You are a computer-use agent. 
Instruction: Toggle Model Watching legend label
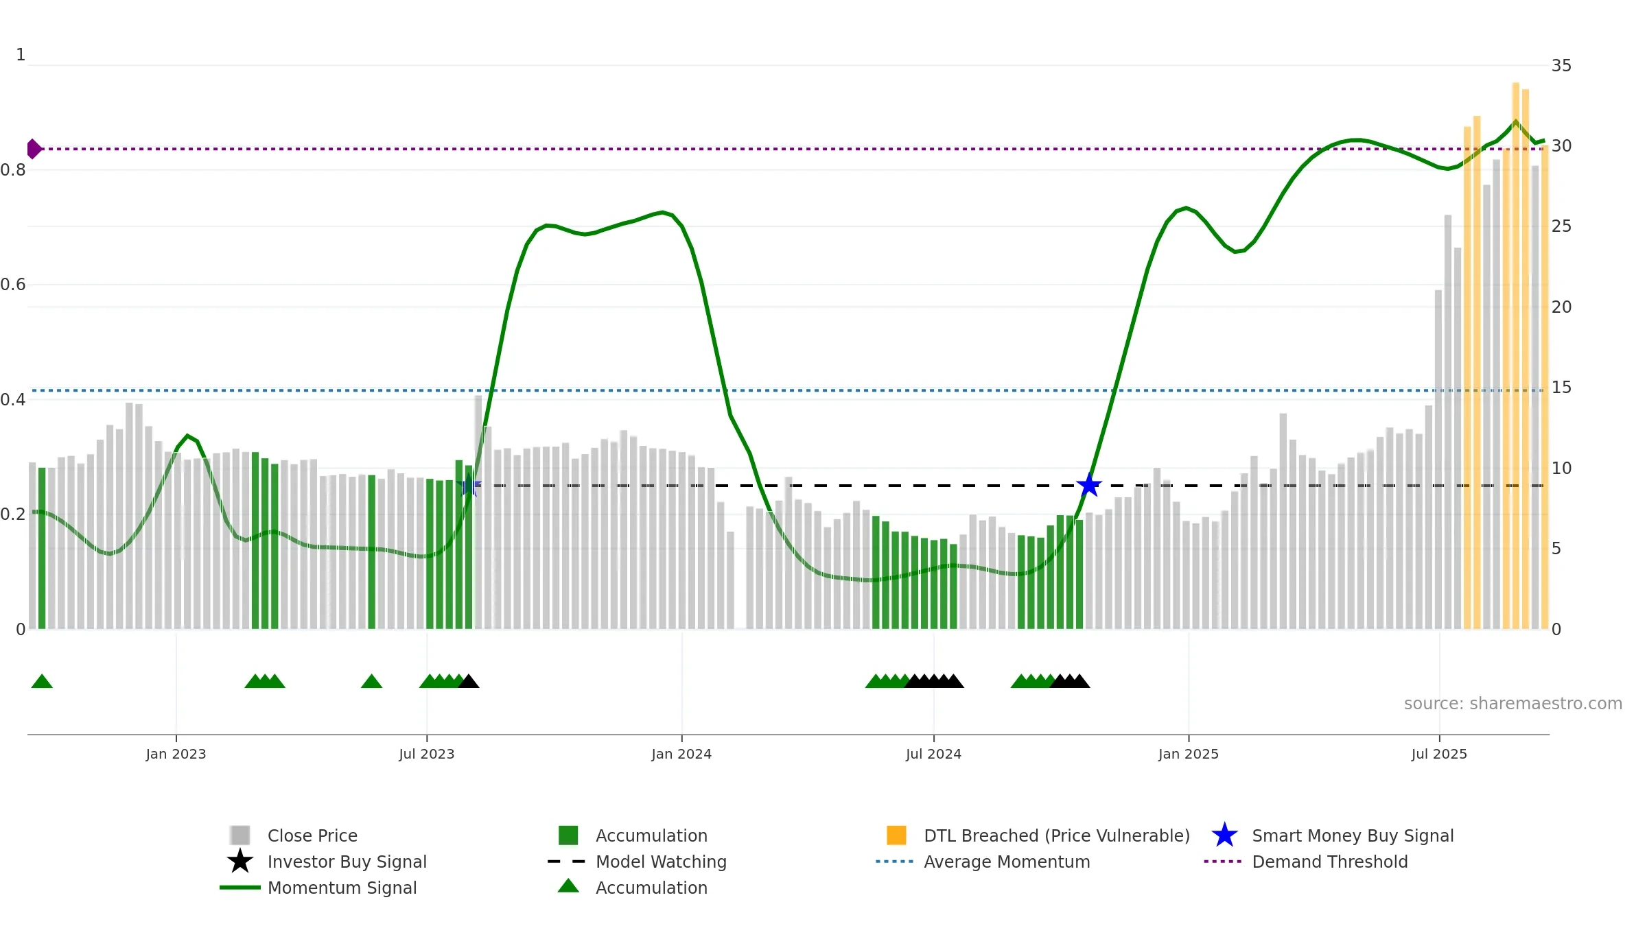coord(661,862)
